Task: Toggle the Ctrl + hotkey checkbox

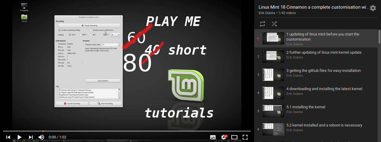Action: click(70, 35)
